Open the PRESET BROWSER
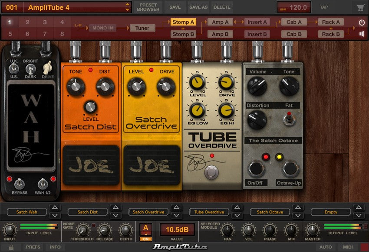The height and width of the screenshot is (252, 369). point(148,7)
